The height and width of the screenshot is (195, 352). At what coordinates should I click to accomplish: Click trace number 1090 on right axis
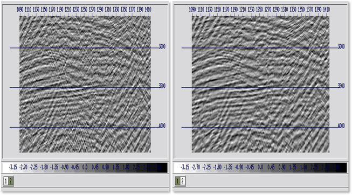point(192,9)
